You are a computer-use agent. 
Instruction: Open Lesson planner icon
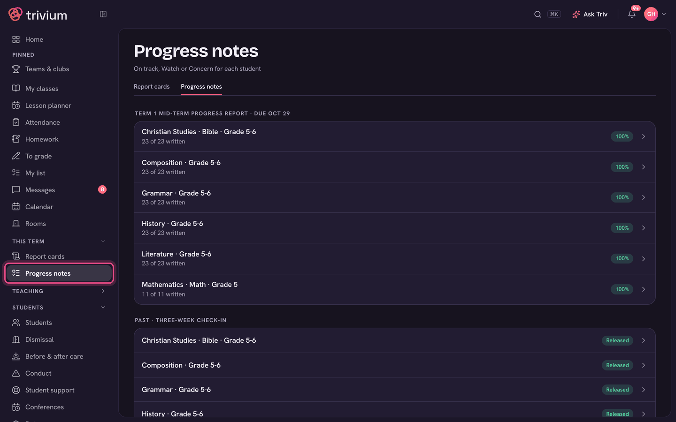coord(16,105)
